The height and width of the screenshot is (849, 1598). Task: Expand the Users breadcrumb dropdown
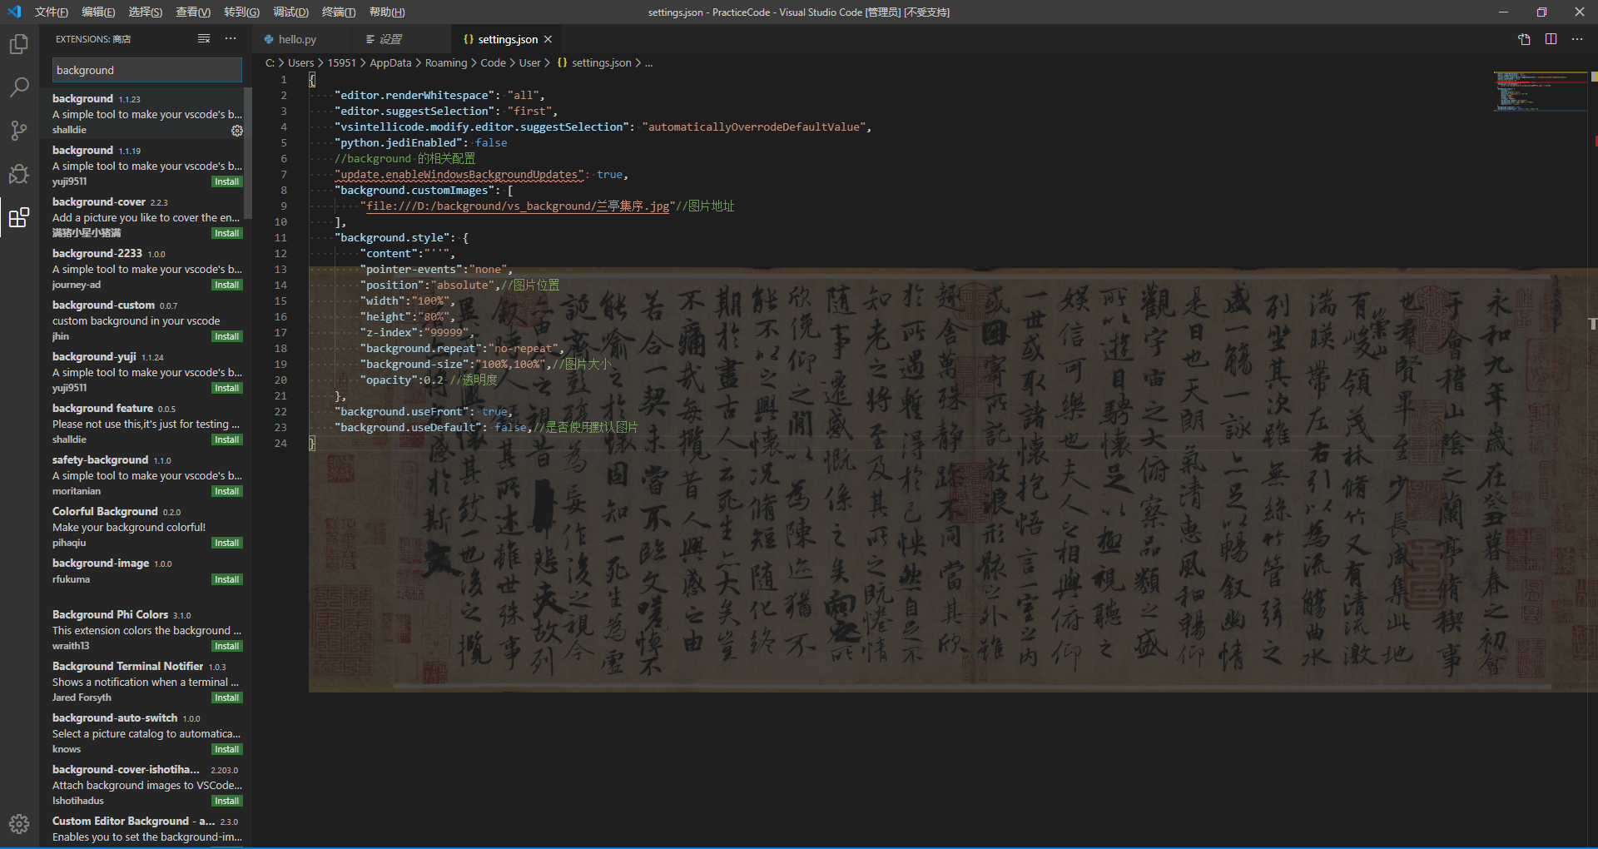pos(300,62)
